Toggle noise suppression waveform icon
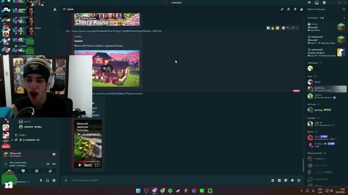Screen dimensions: 348x195 coord(48,164)
